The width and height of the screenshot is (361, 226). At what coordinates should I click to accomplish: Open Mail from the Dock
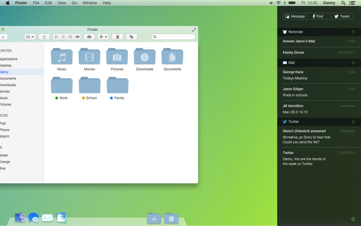47,218
